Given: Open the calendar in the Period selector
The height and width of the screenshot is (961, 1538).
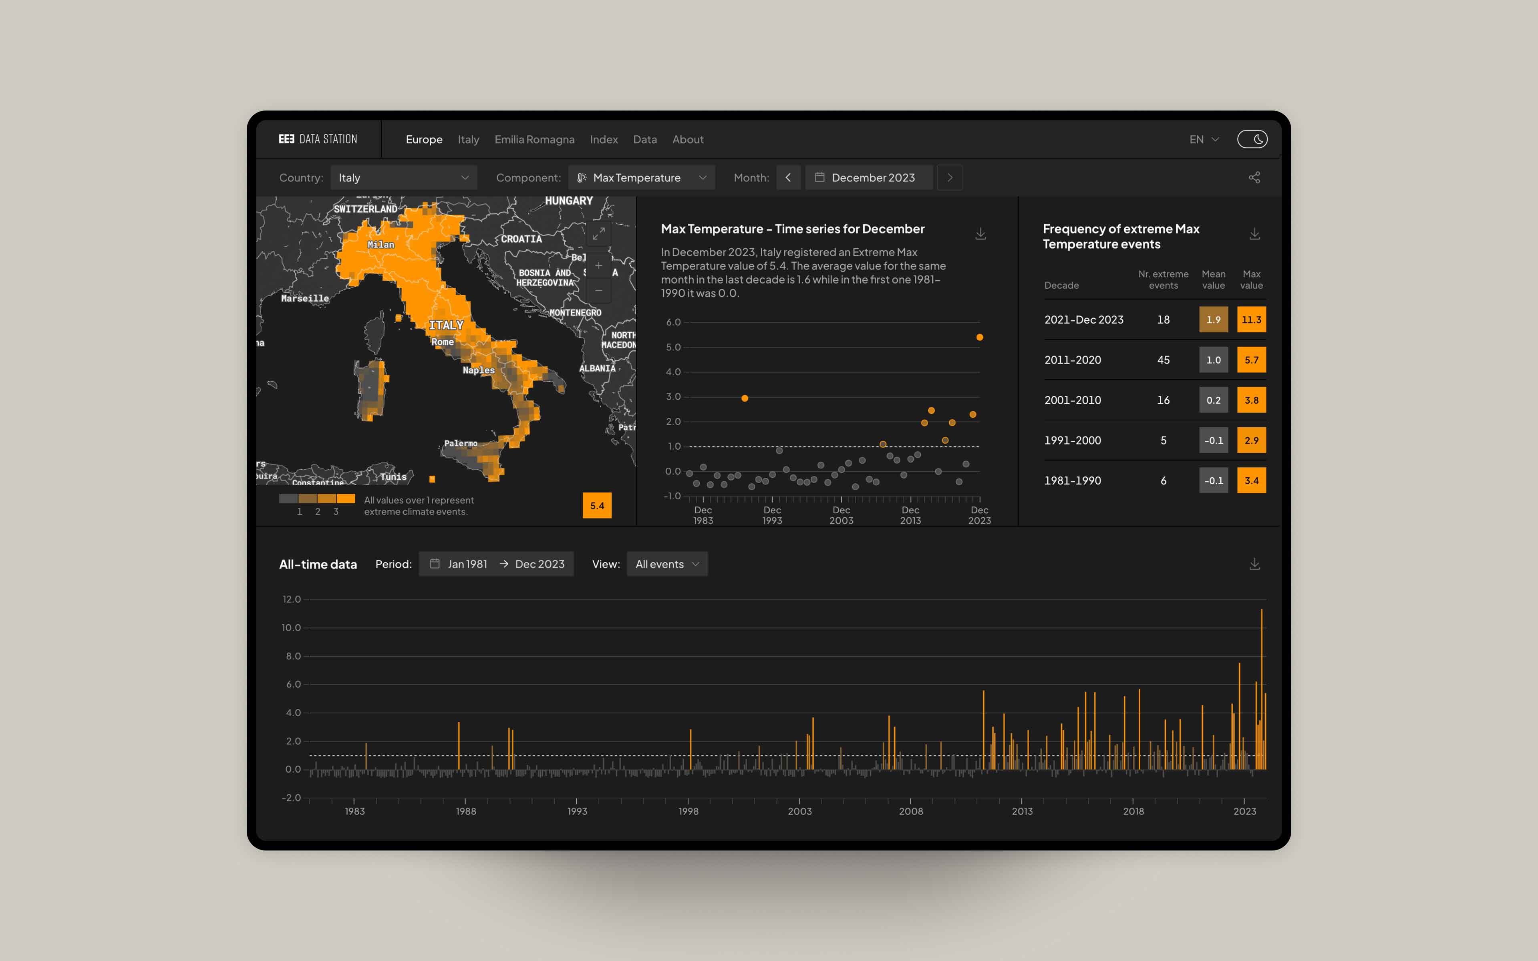Looking at the screenshot, I should click(435, 564).
